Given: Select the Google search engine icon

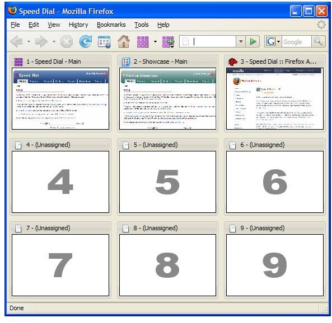Looking at the screenshot, I should point(271,41).
